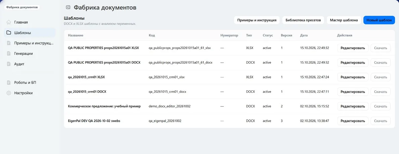The width and height of the screenshot is (399, 154).
Task: Click the Тип column header
Action: (x=249, y=35)
